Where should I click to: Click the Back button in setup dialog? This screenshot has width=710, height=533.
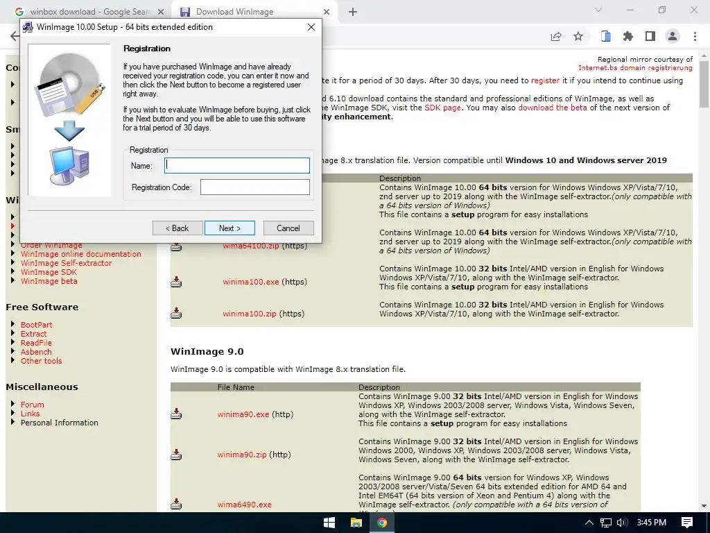tap(177, 228)
